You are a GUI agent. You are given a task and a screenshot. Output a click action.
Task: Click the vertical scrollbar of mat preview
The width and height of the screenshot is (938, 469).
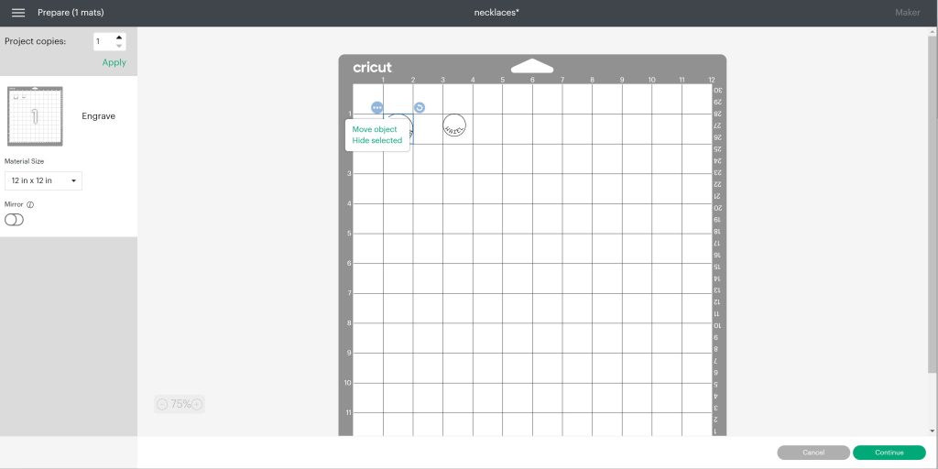tap(931, 203)
